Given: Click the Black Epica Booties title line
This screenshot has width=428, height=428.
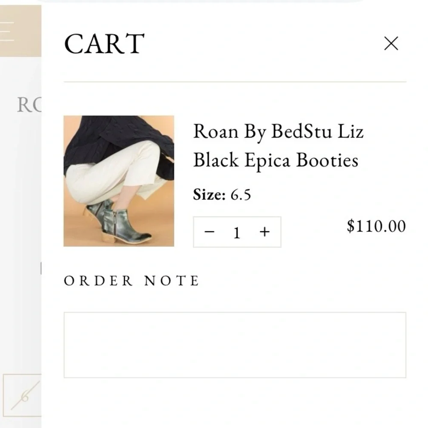Looking at the screenshot, I should click(x=276, y=160).
